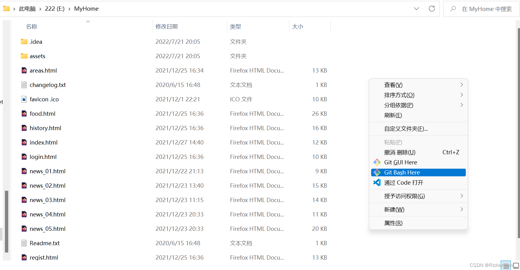Click the Git Bash Here logo icon

tap(377, 172)
